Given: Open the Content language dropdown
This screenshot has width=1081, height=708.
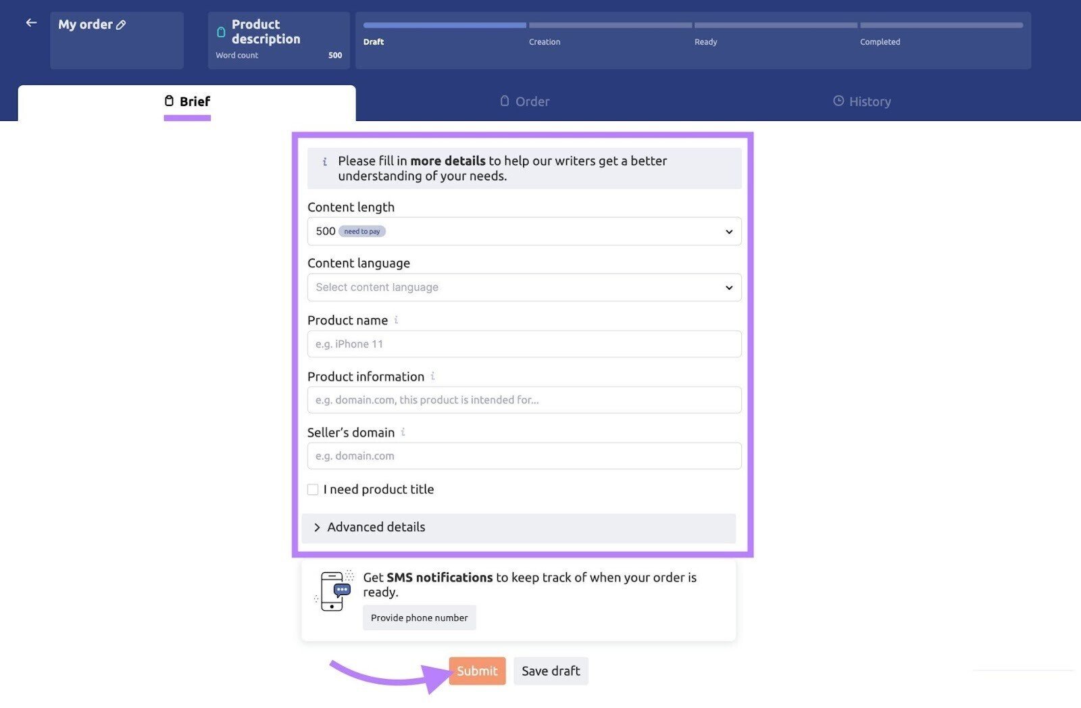Looking at the screenshot, I should (x=524, y=288).
